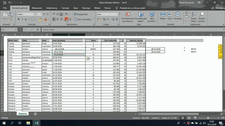225x126 pixels.
Task: Toggle bold formatting
Action: coord(19,19)
